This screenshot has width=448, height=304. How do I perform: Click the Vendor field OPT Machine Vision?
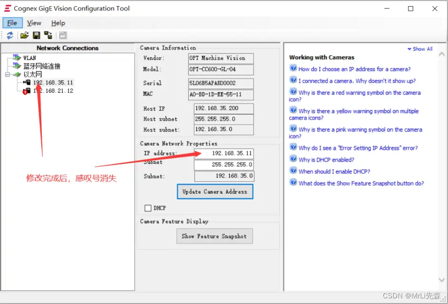click(221, 58)
